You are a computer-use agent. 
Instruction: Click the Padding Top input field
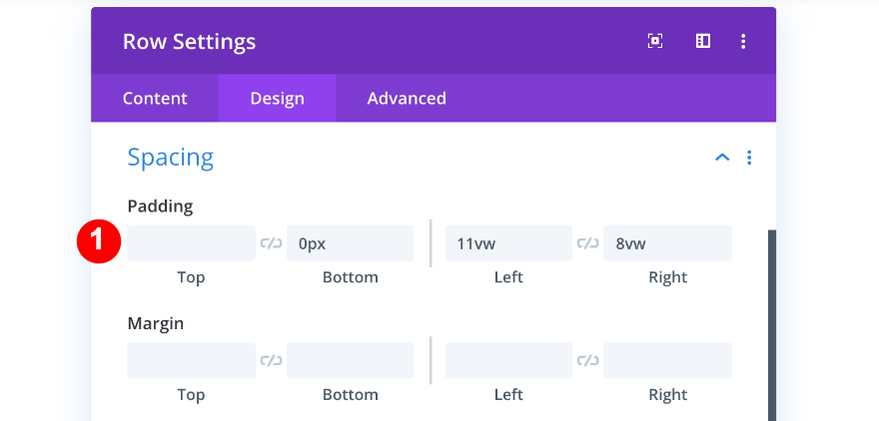click(191, 243)
